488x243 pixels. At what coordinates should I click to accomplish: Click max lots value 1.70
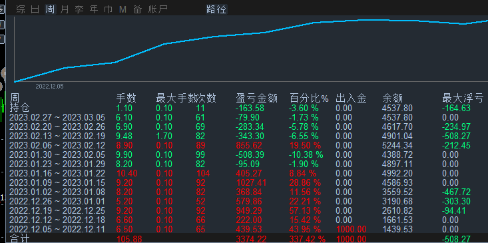[164, 136]
